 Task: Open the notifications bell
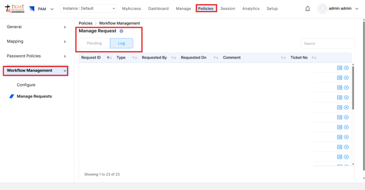pyautogui.click(x=308, y=9)
